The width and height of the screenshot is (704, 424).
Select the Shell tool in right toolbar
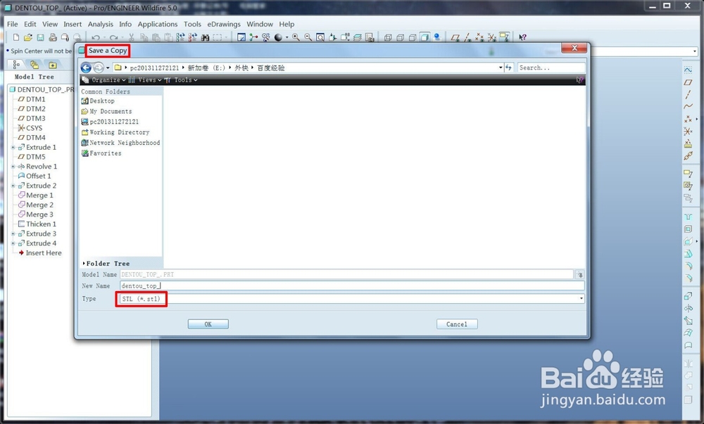pyautogui.click(x=688, y=229)
